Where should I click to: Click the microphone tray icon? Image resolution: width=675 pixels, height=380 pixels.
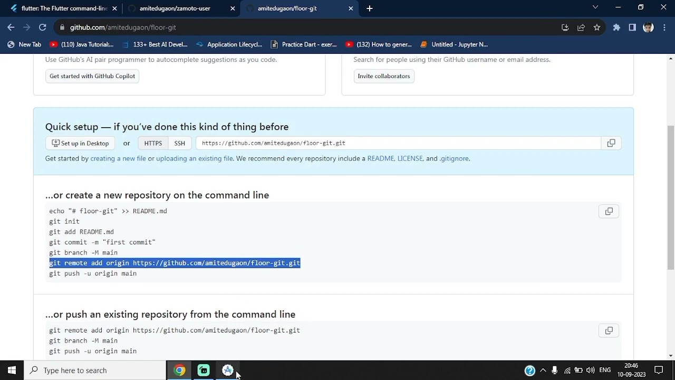pos(555,370)
